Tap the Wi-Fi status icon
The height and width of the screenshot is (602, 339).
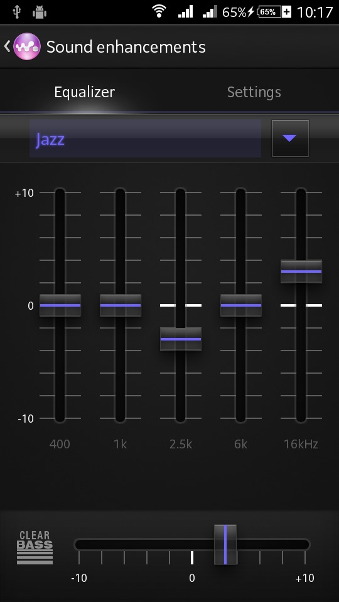pos(159,11)
